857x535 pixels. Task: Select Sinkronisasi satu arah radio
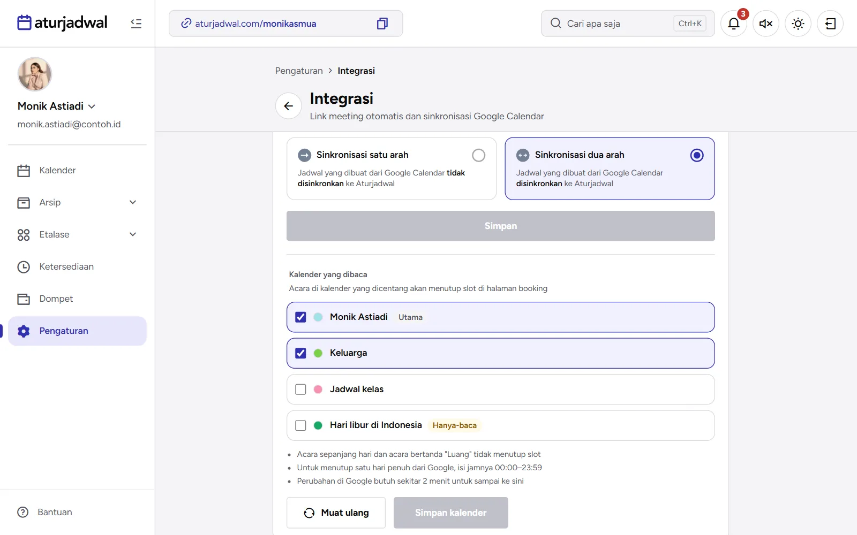(x=479, y=155)
